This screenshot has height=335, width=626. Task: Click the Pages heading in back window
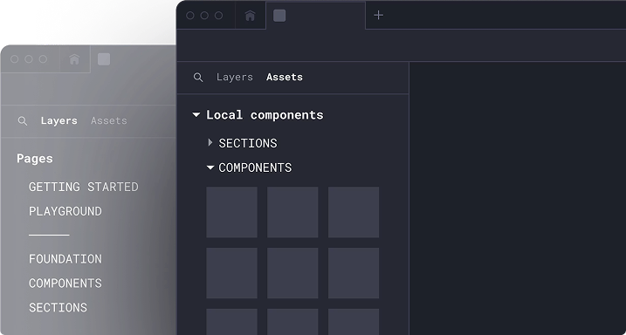point(35,159)
